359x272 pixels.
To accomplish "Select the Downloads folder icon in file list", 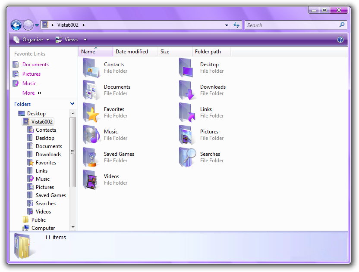I will [188, 90].
